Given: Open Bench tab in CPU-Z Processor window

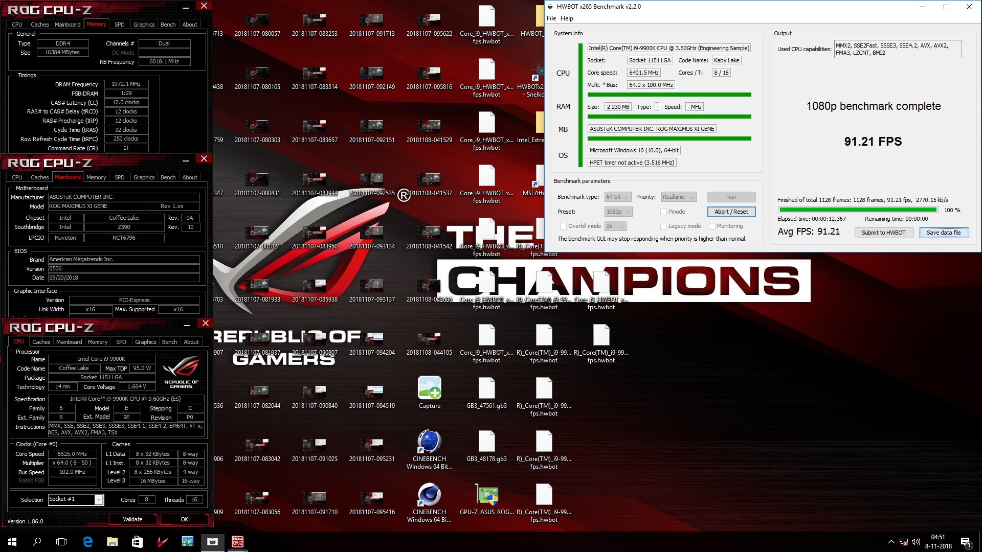Looking at the screenshot, I should [169, 342].
